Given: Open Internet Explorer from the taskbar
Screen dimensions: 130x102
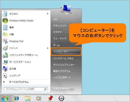Looking at the screenshot, I should tap(16, 98).
